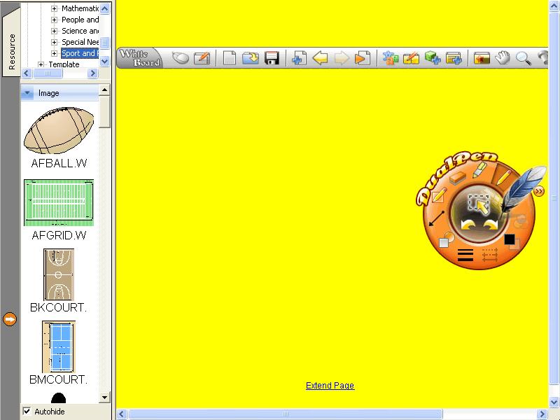This screenshot has height=420, width=560.
Task: Expand the People and tree node
Action: pos(55,20)
